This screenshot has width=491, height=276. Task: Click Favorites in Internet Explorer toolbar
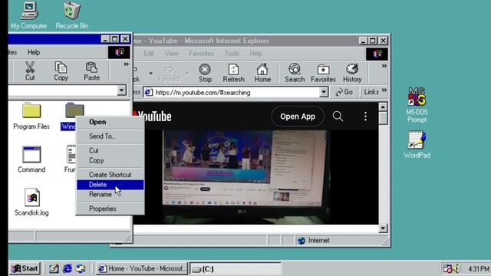(323, 73)
